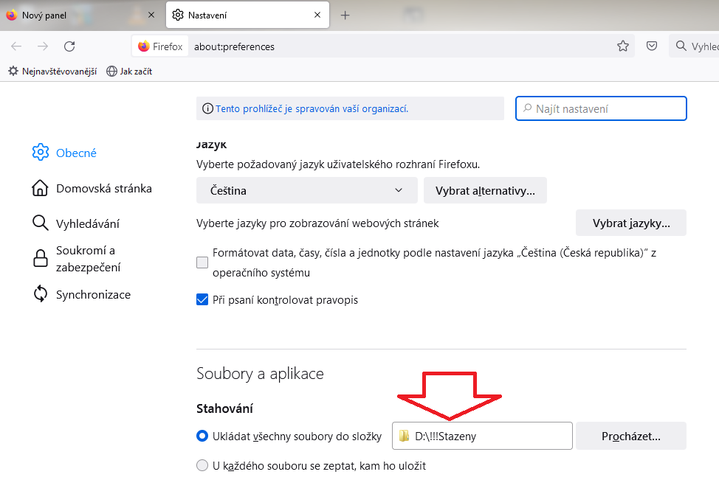
Task: Open Domovská stránka settings category
Action: (103, 188)
